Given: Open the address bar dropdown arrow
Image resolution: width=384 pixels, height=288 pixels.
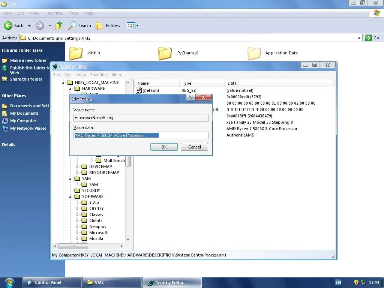Looking at the screenshot, I should (x=359, y=38).
